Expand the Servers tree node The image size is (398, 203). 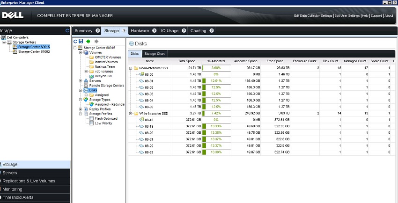click(81, 81)
